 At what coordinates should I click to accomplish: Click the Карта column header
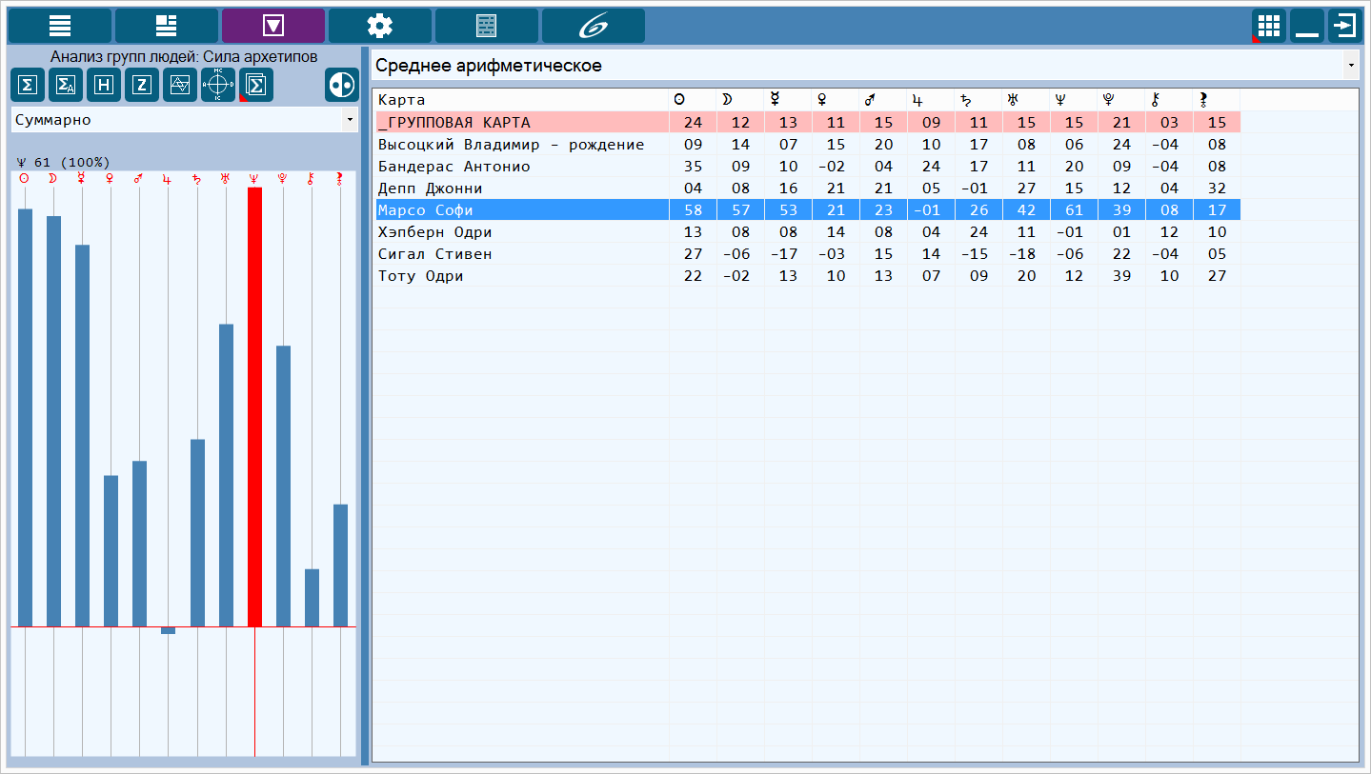pyautogui.click(x=520, y=99)
